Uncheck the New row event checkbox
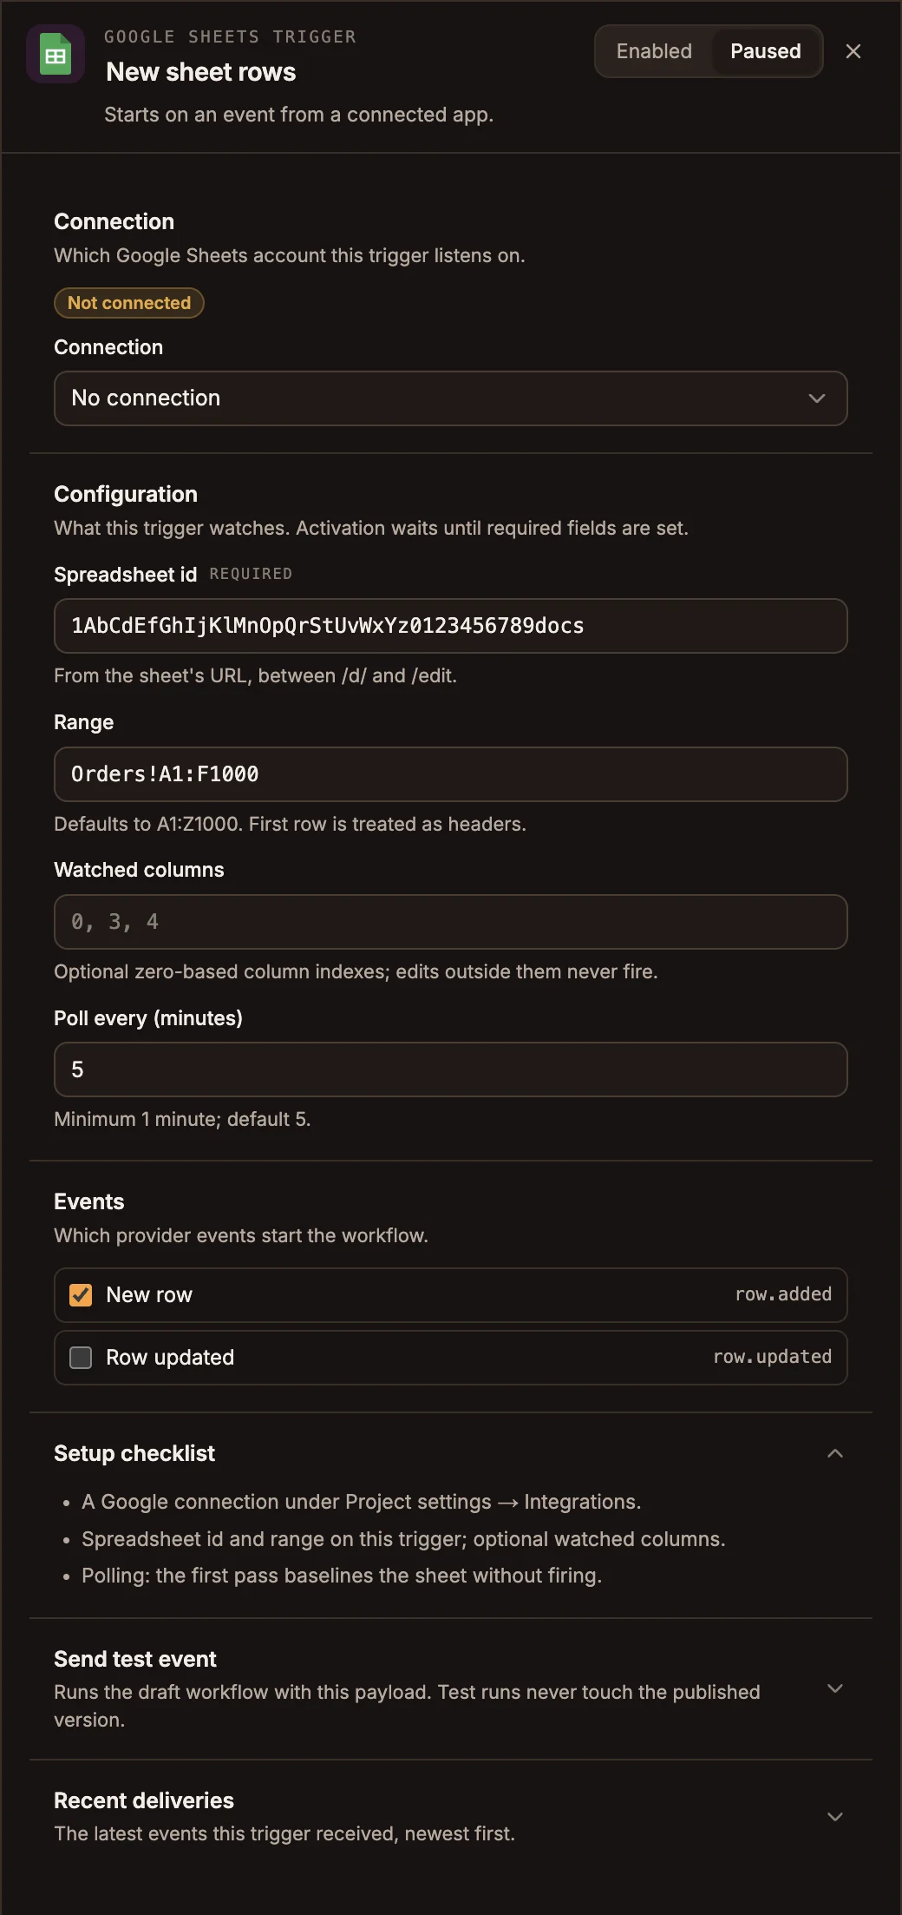Image resolution: width=902 pixels, height=1915 pixels. 81,1295
